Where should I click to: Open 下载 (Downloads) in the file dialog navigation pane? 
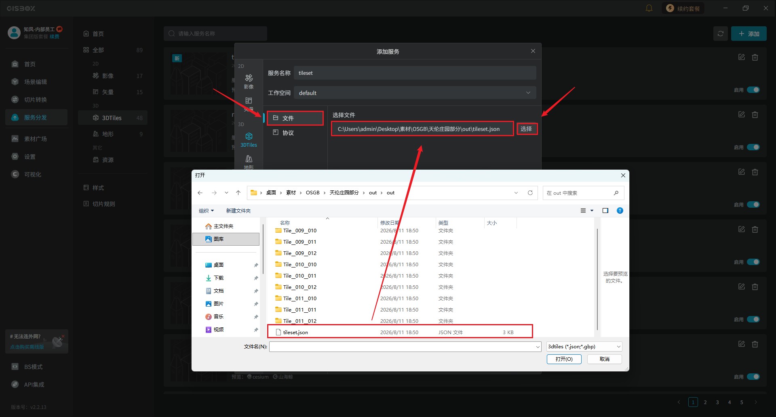[219, 278]
